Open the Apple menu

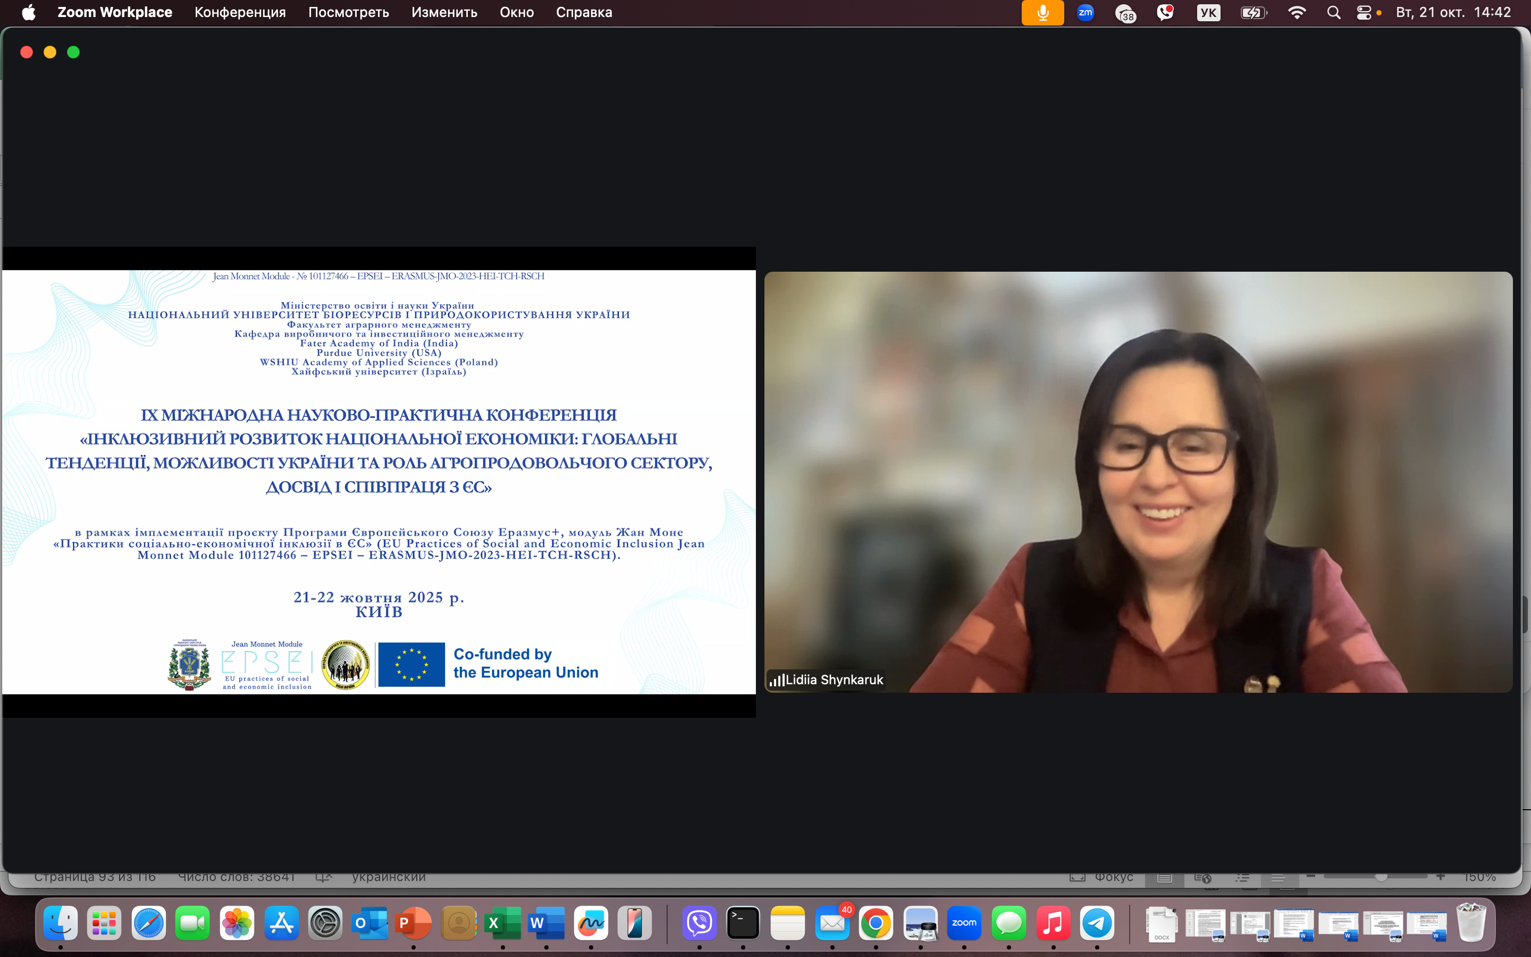point(29,13)
